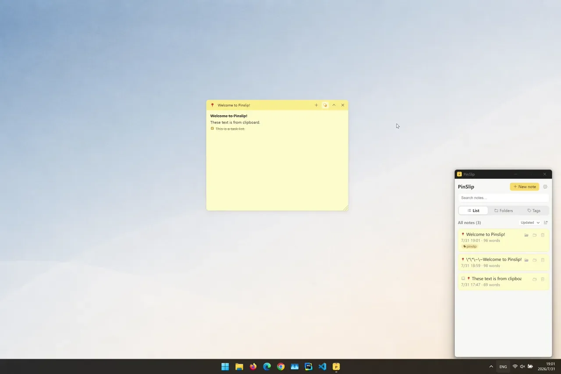Click the PinSlip icon in the taskbar
The image size is (561, 374).
pos(336,367)
